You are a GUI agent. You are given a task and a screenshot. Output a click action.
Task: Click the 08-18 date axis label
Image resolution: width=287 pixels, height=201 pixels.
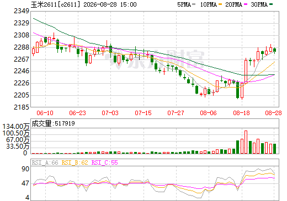(x=241, y=113)
